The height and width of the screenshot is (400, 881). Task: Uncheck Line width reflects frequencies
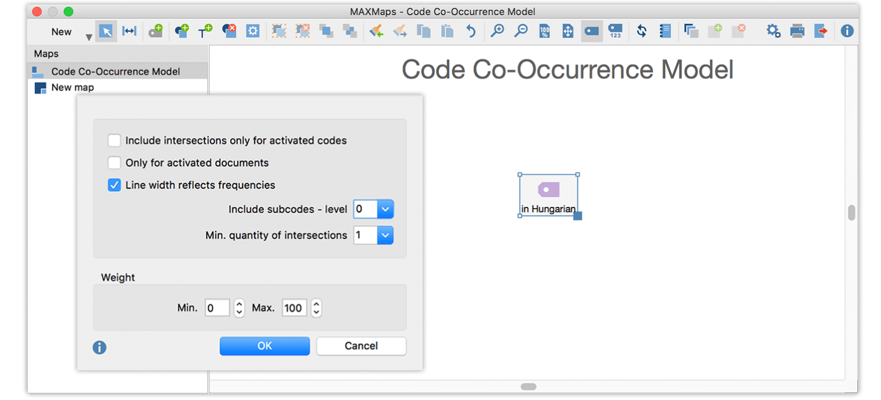pos(114,185)
